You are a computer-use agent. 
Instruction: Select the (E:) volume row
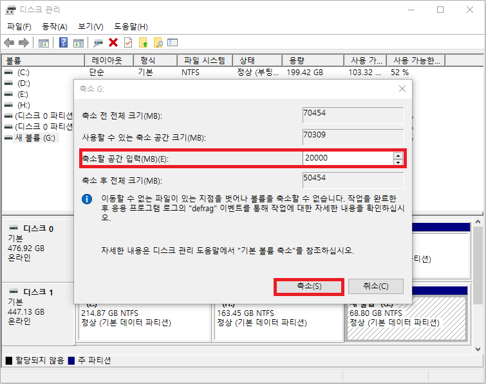[x=23, y=94]
